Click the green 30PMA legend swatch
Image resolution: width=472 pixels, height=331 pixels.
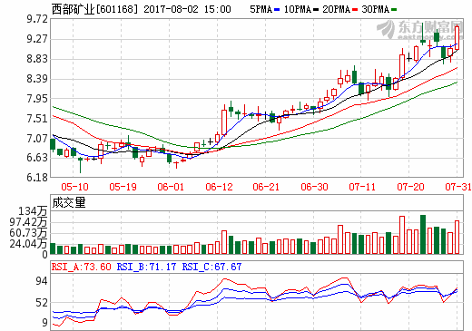394,10
